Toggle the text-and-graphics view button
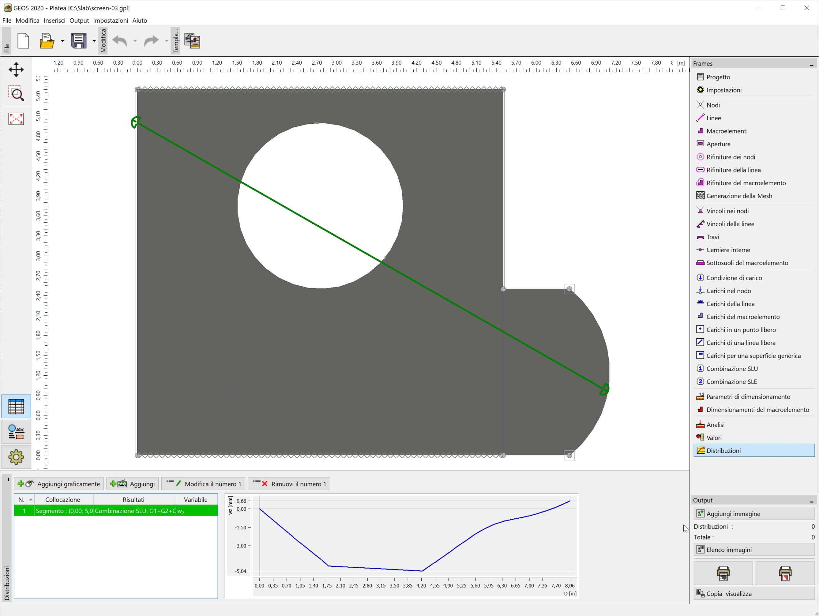Image resolution: width=819 pixels, height=616 pixels. (16, 432)
